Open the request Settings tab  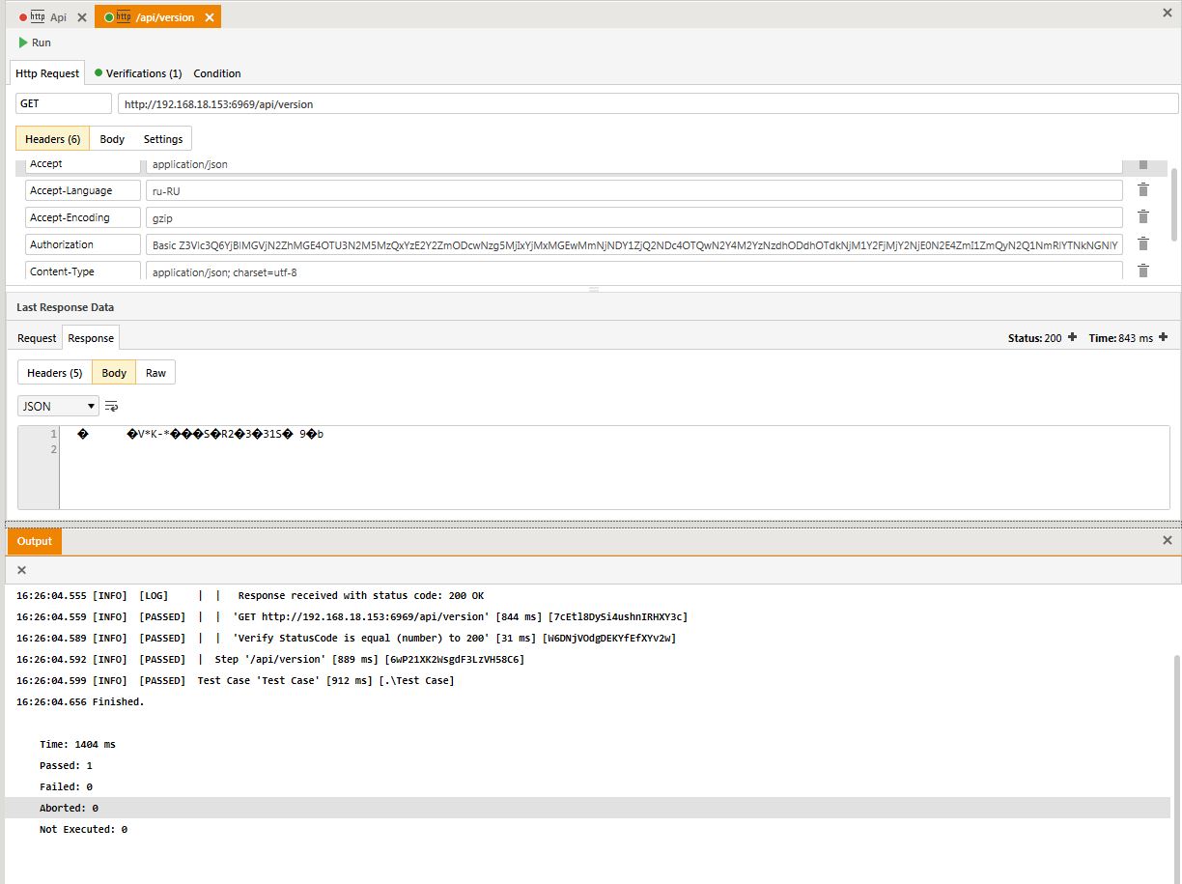coord(163,139)
